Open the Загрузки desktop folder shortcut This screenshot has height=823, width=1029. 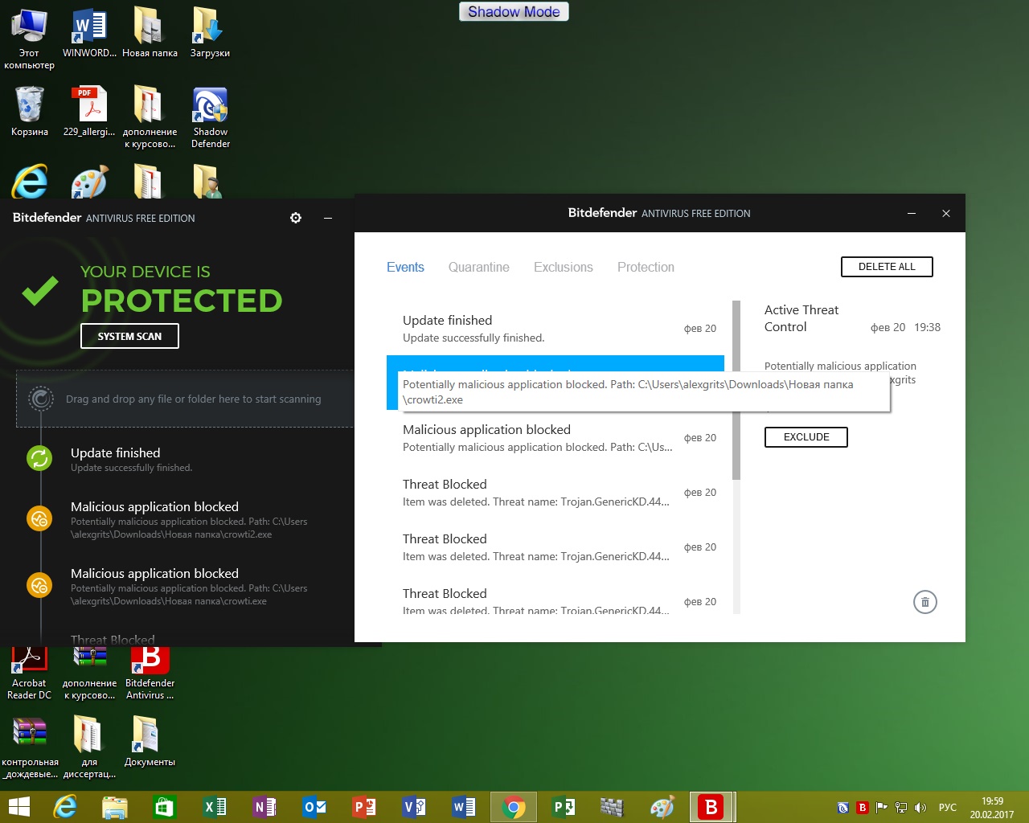(210, 34)
